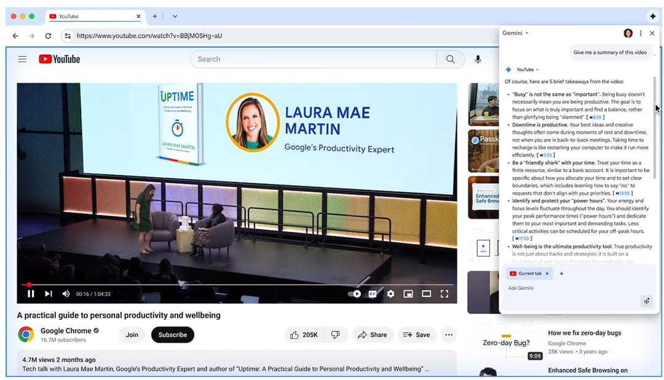Screen dimensions: 664x380
Task: Toggle the autoplay switch
Action: click(355, 294)
